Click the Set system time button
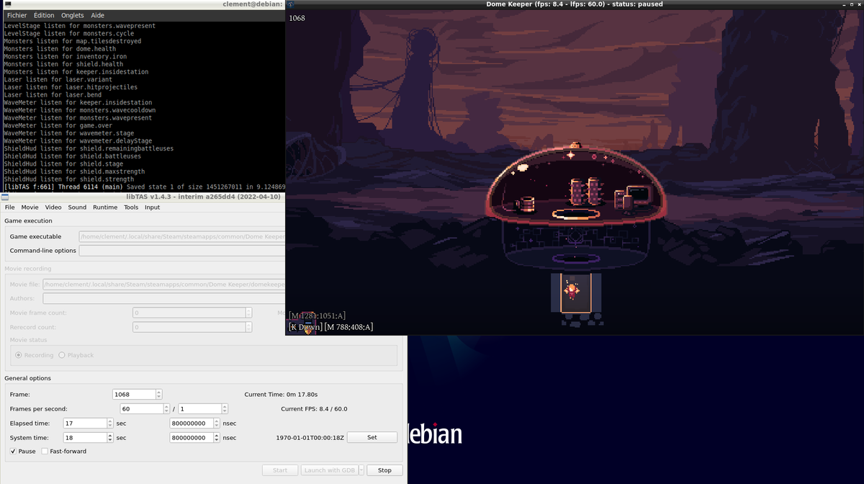The width and height of the screenshot is (864, 484). pos(372,437)
